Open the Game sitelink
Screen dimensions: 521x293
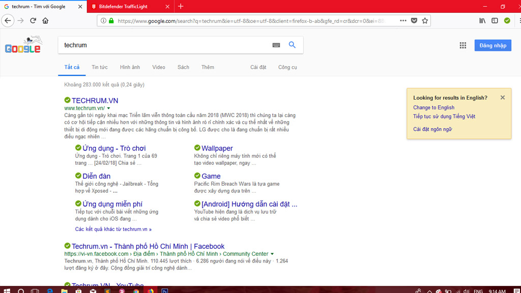tap(211, 176)
